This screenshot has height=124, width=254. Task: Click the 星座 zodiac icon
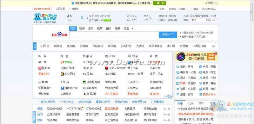178,95
